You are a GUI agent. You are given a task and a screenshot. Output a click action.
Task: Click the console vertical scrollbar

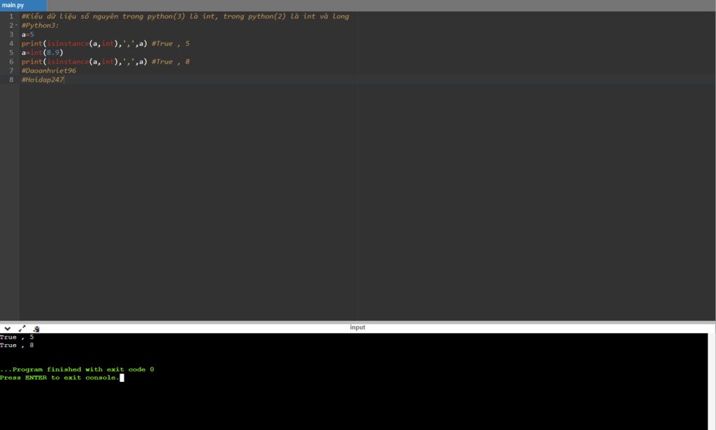point(712,381)
